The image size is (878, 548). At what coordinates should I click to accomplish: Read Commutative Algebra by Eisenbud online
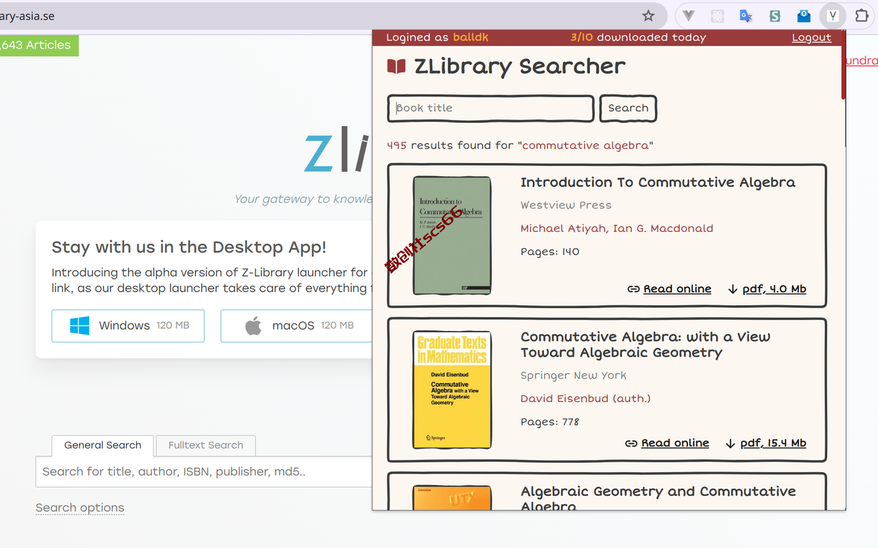pos(675,443)
